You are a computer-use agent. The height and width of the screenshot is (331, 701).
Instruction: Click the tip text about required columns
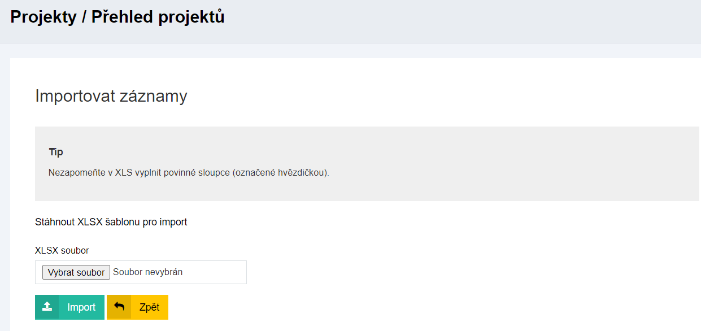pos(189,172)
